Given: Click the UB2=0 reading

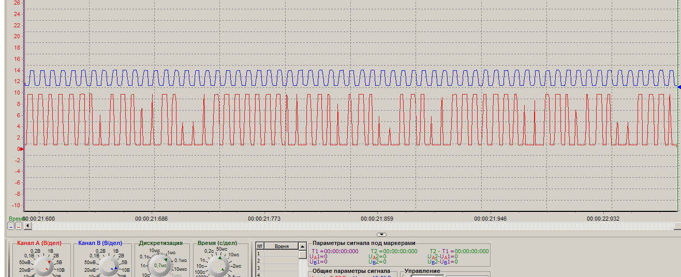Looking at the screenshot, I should [x=378, y=262].
